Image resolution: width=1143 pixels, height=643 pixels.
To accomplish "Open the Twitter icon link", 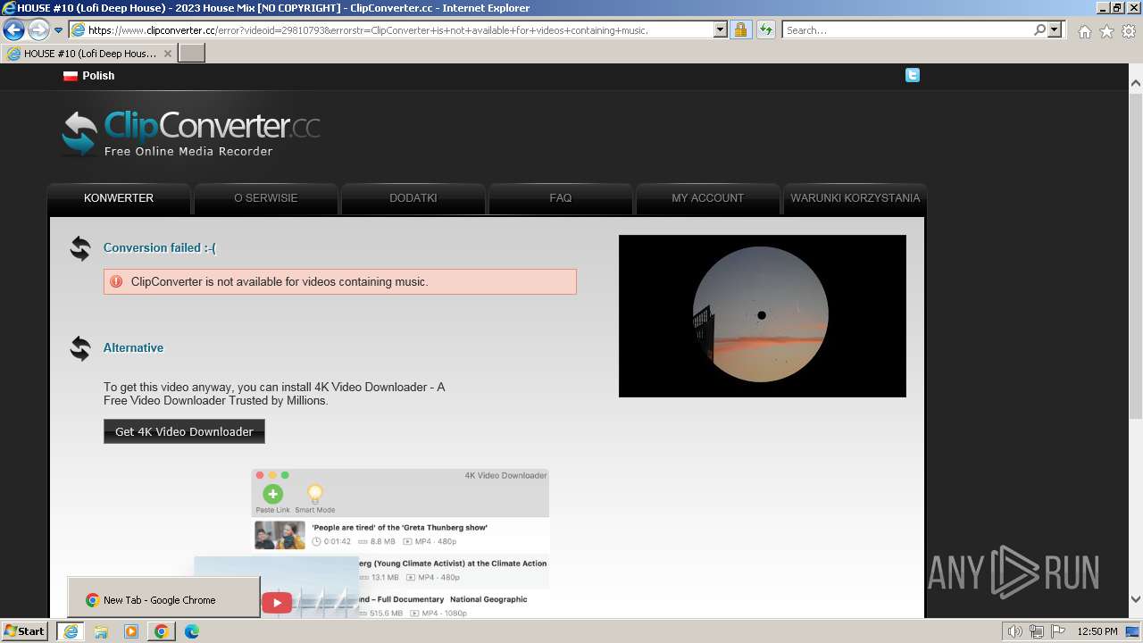I will 912,75.
